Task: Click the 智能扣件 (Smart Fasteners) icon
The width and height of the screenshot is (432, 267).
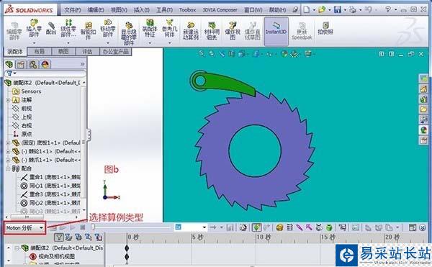Action: (x=88, y=25)
